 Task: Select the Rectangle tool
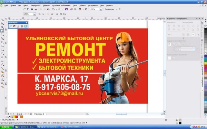tap(2, 42)
